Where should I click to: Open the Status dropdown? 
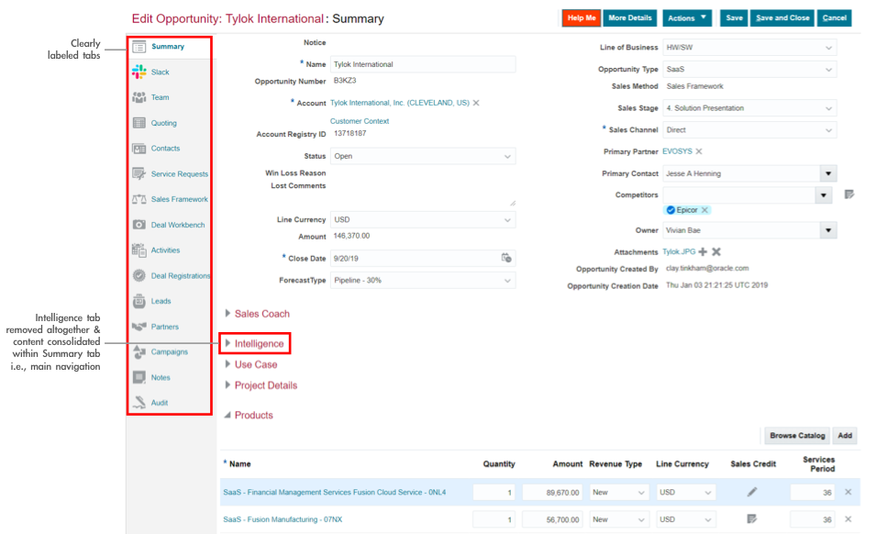coord(507,156)
